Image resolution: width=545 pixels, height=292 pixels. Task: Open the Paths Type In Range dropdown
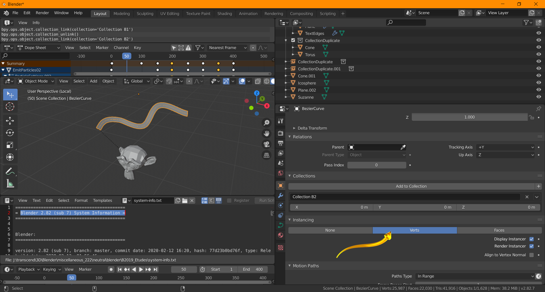point(475,276)
